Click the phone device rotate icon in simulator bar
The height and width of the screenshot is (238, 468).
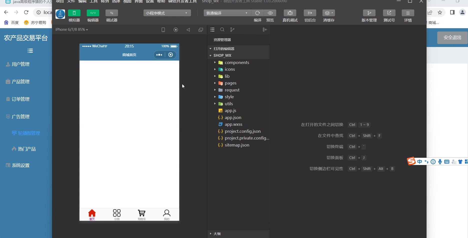pos(163,30)
